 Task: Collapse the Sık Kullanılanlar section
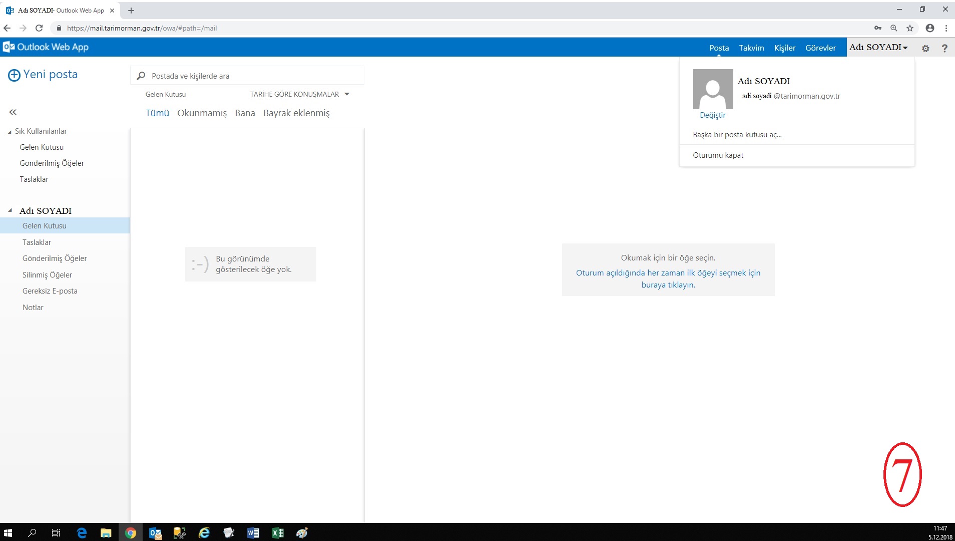(x=10, y=132)
